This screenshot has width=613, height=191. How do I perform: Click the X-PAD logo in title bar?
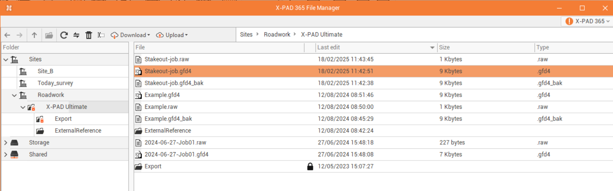(9, 8)
